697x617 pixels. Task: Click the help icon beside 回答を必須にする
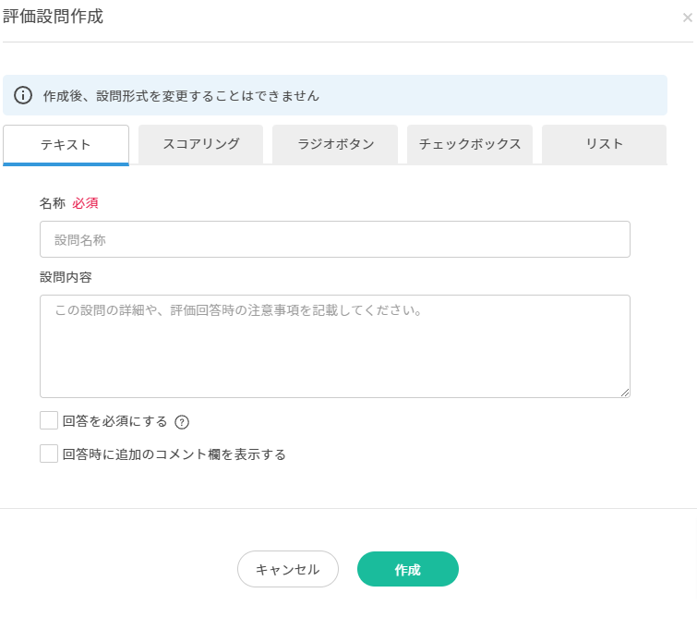182,422
